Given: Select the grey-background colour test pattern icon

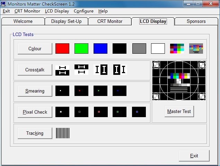Looking at the screenshot, I should point(196,49).
